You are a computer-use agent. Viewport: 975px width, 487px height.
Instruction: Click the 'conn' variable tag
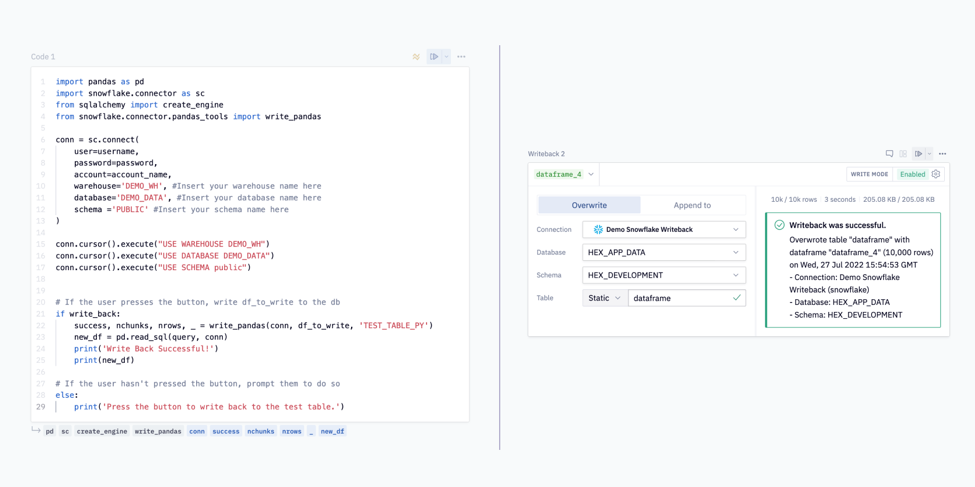(x=197, y=431)
